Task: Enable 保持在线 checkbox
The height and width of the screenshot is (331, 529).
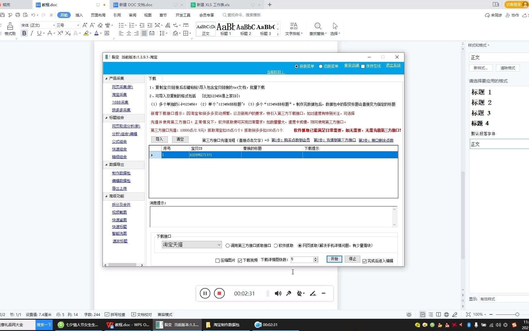Action: (363, 66)
